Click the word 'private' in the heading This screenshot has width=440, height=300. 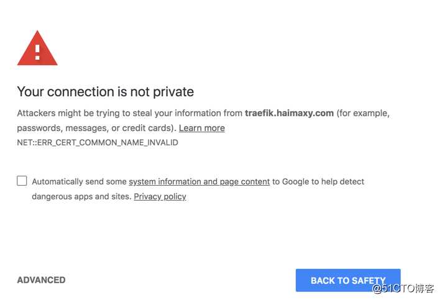click(x=173, y=92)
